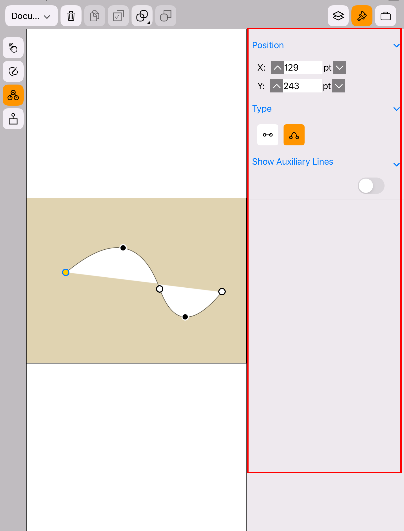The height and width of the screenshot is (531, 404).
Task: Delete selection with the trash icon
Action: [71, 16]
